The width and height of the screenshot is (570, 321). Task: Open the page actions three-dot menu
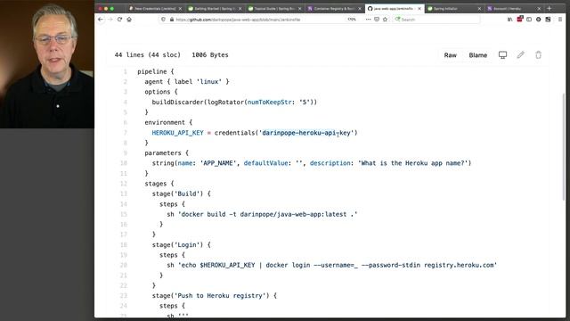pyautogui.click(x=368, y=20)
